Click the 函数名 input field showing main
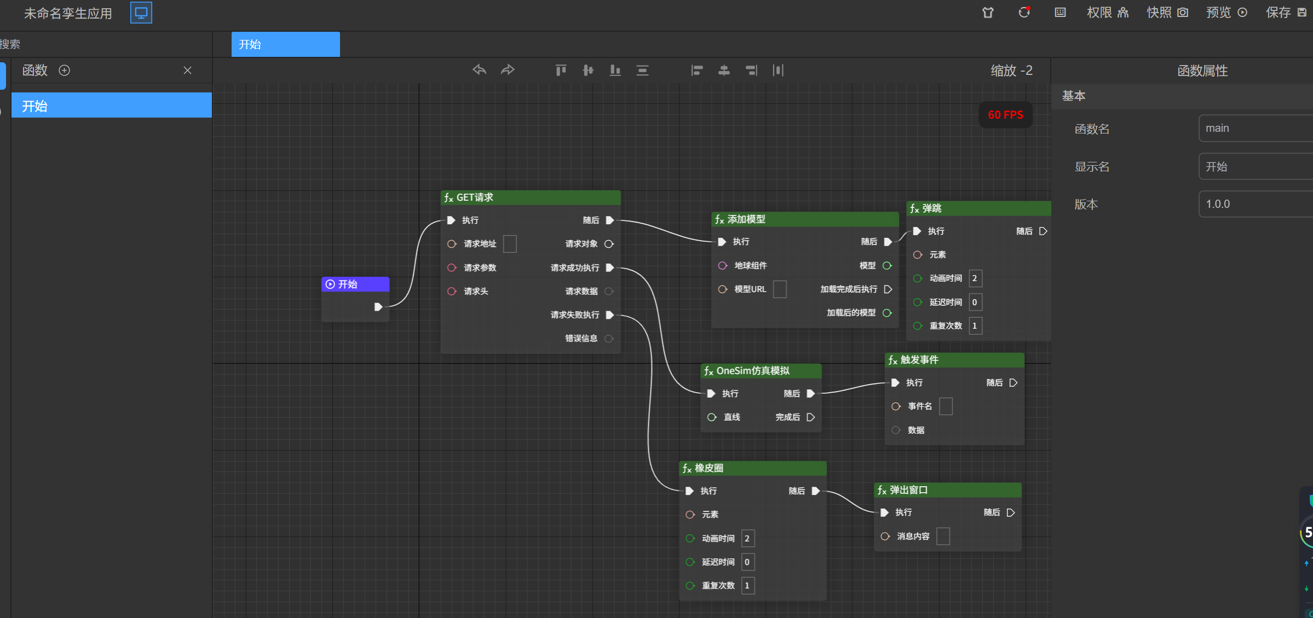This screenshot has width=1313, height=618. click(x=1255, y=129)
